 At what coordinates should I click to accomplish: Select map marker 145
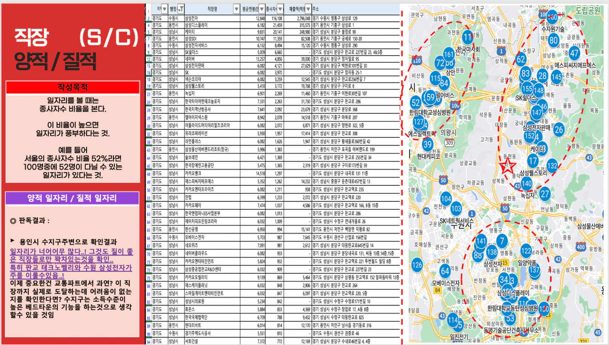click(556, 77)
